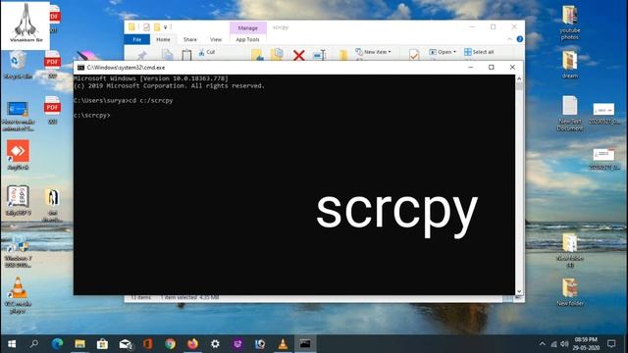
Task: Open the View ribbon tab
Action: 216,39
